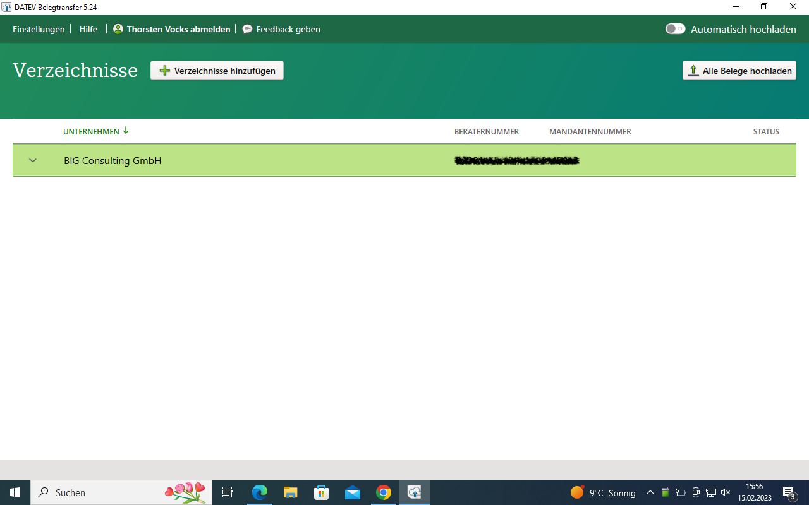Open the network tray icon
The height and width of the screenshot is (505, 809).
click(711, 492)
